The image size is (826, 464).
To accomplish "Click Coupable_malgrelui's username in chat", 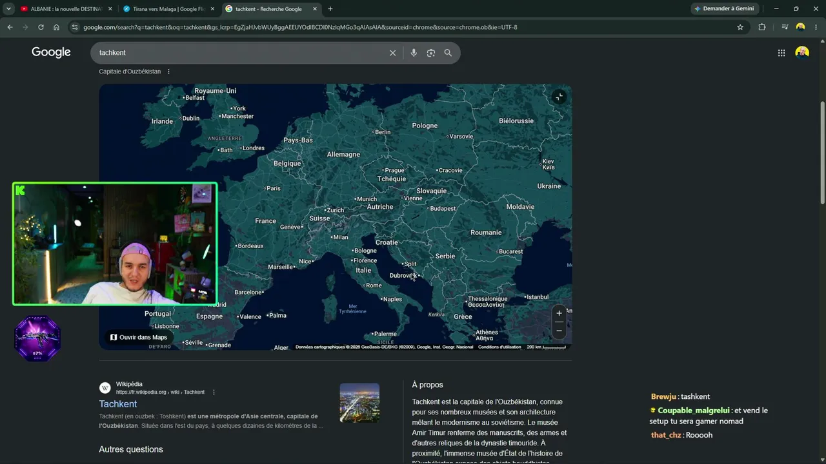I will (x=694, y=411).
